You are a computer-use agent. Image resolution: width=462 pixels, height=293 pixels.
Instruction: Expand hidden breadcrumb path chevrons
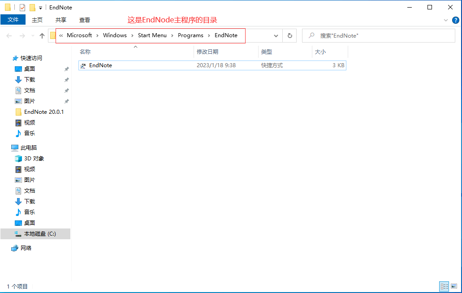pyautogui.click(x=61, y=36)
